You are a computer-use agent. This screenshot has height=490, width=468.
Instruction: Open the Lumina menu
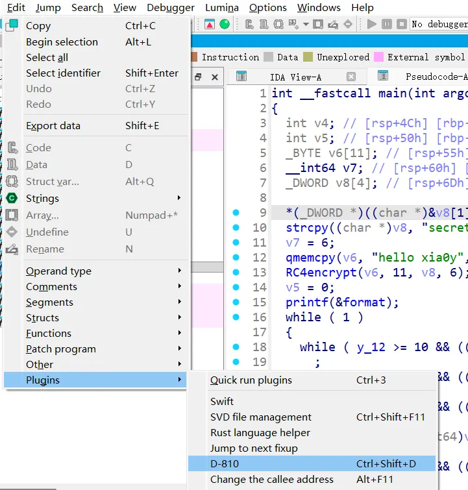(x=221, y=8)
